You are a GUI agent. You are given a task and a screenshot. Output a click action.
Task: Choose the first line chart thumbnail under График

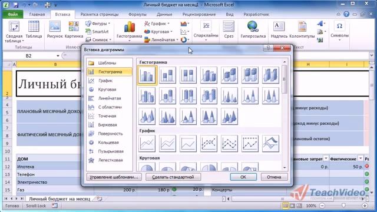(x=147, y=144)
